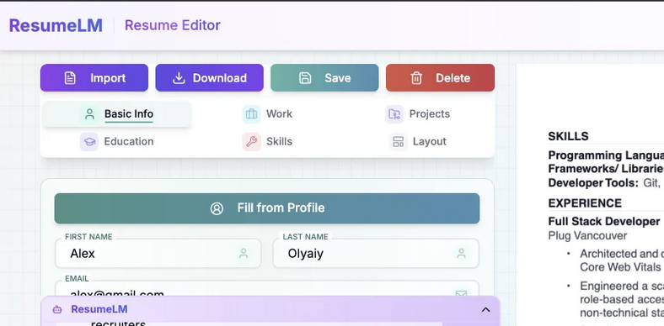
Task: Click the briefcase icon beside Work
Action: point(252,114)
